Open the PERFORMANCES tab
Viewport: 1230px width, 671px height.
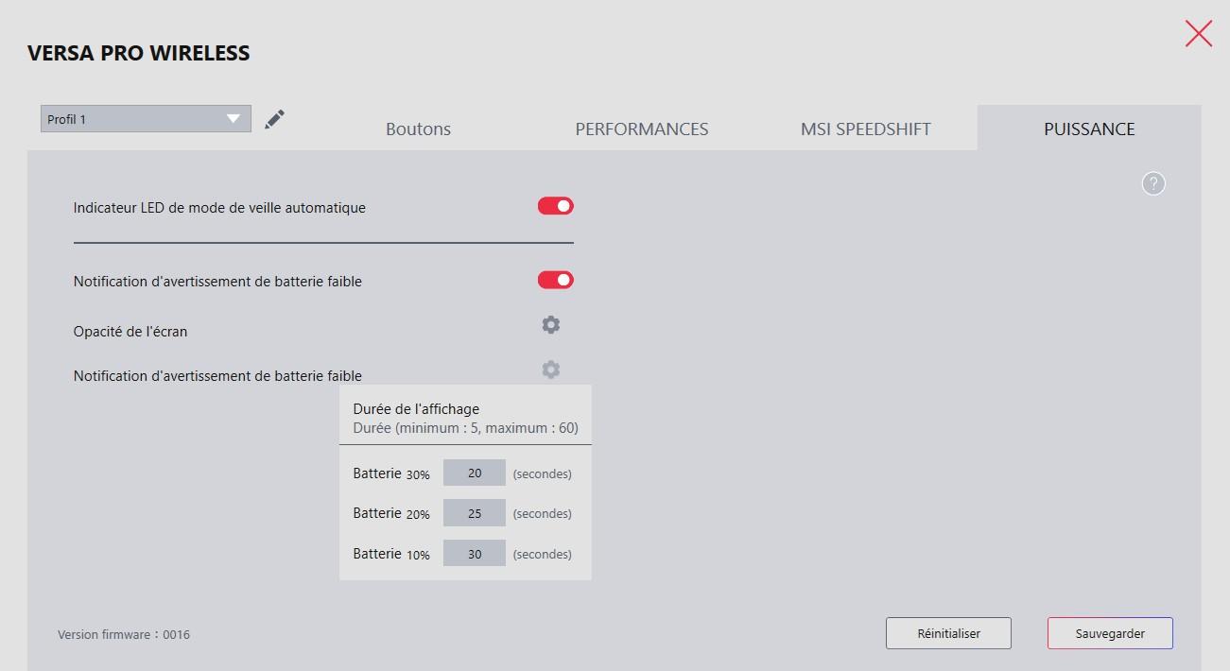tap(642, 129)
